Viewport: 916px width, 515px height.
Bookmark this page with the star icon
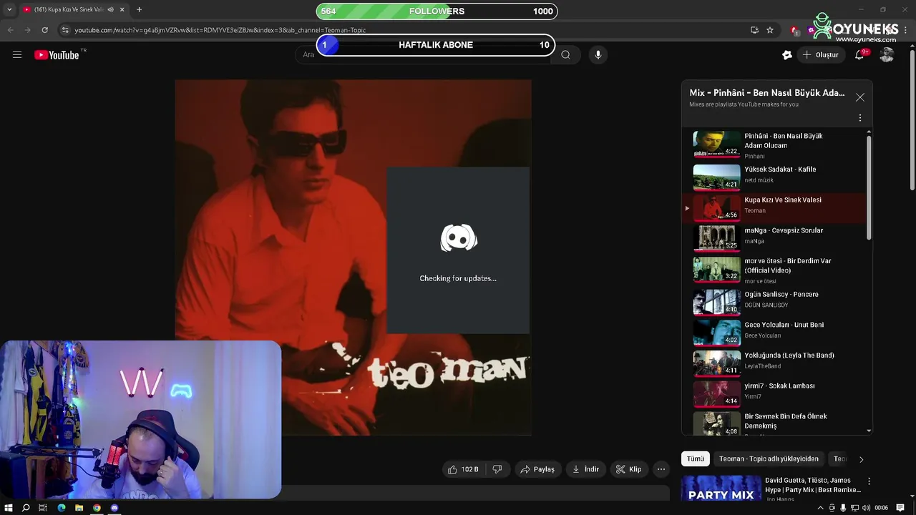[770, 30]
